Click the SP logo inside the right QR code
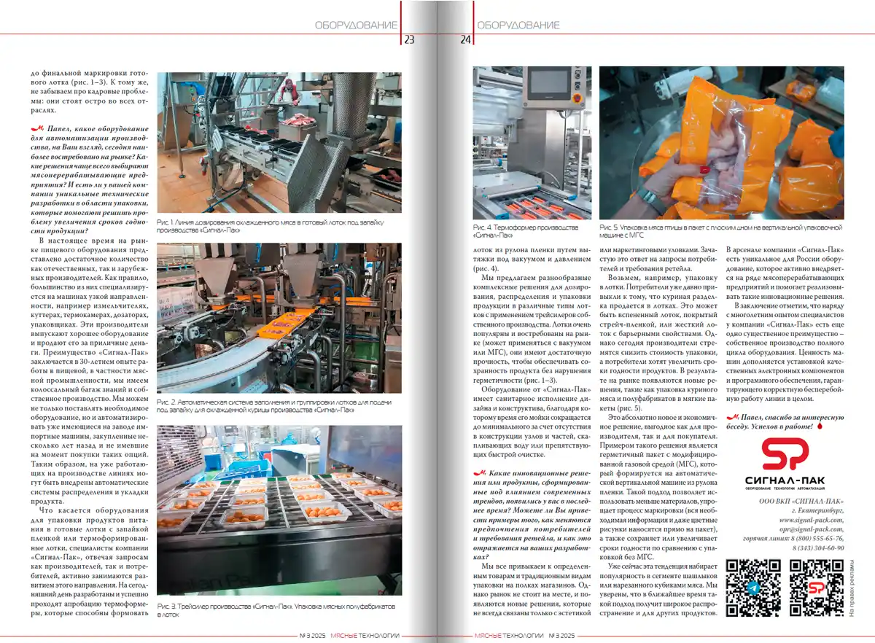The width and height of the screenshot is (875, 643). pos(817,587)
